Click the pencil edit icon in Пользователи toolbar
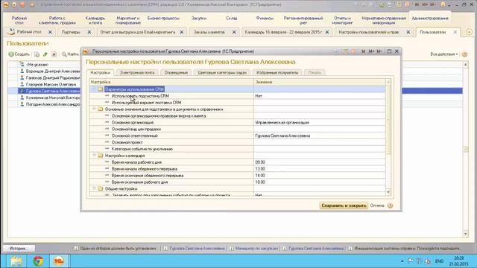477x268 pixels. coord(45,54)
